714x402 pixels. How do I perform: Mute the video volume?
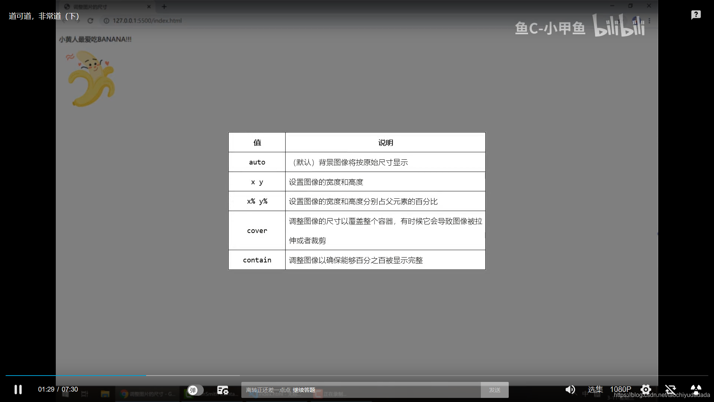(570, 389)
